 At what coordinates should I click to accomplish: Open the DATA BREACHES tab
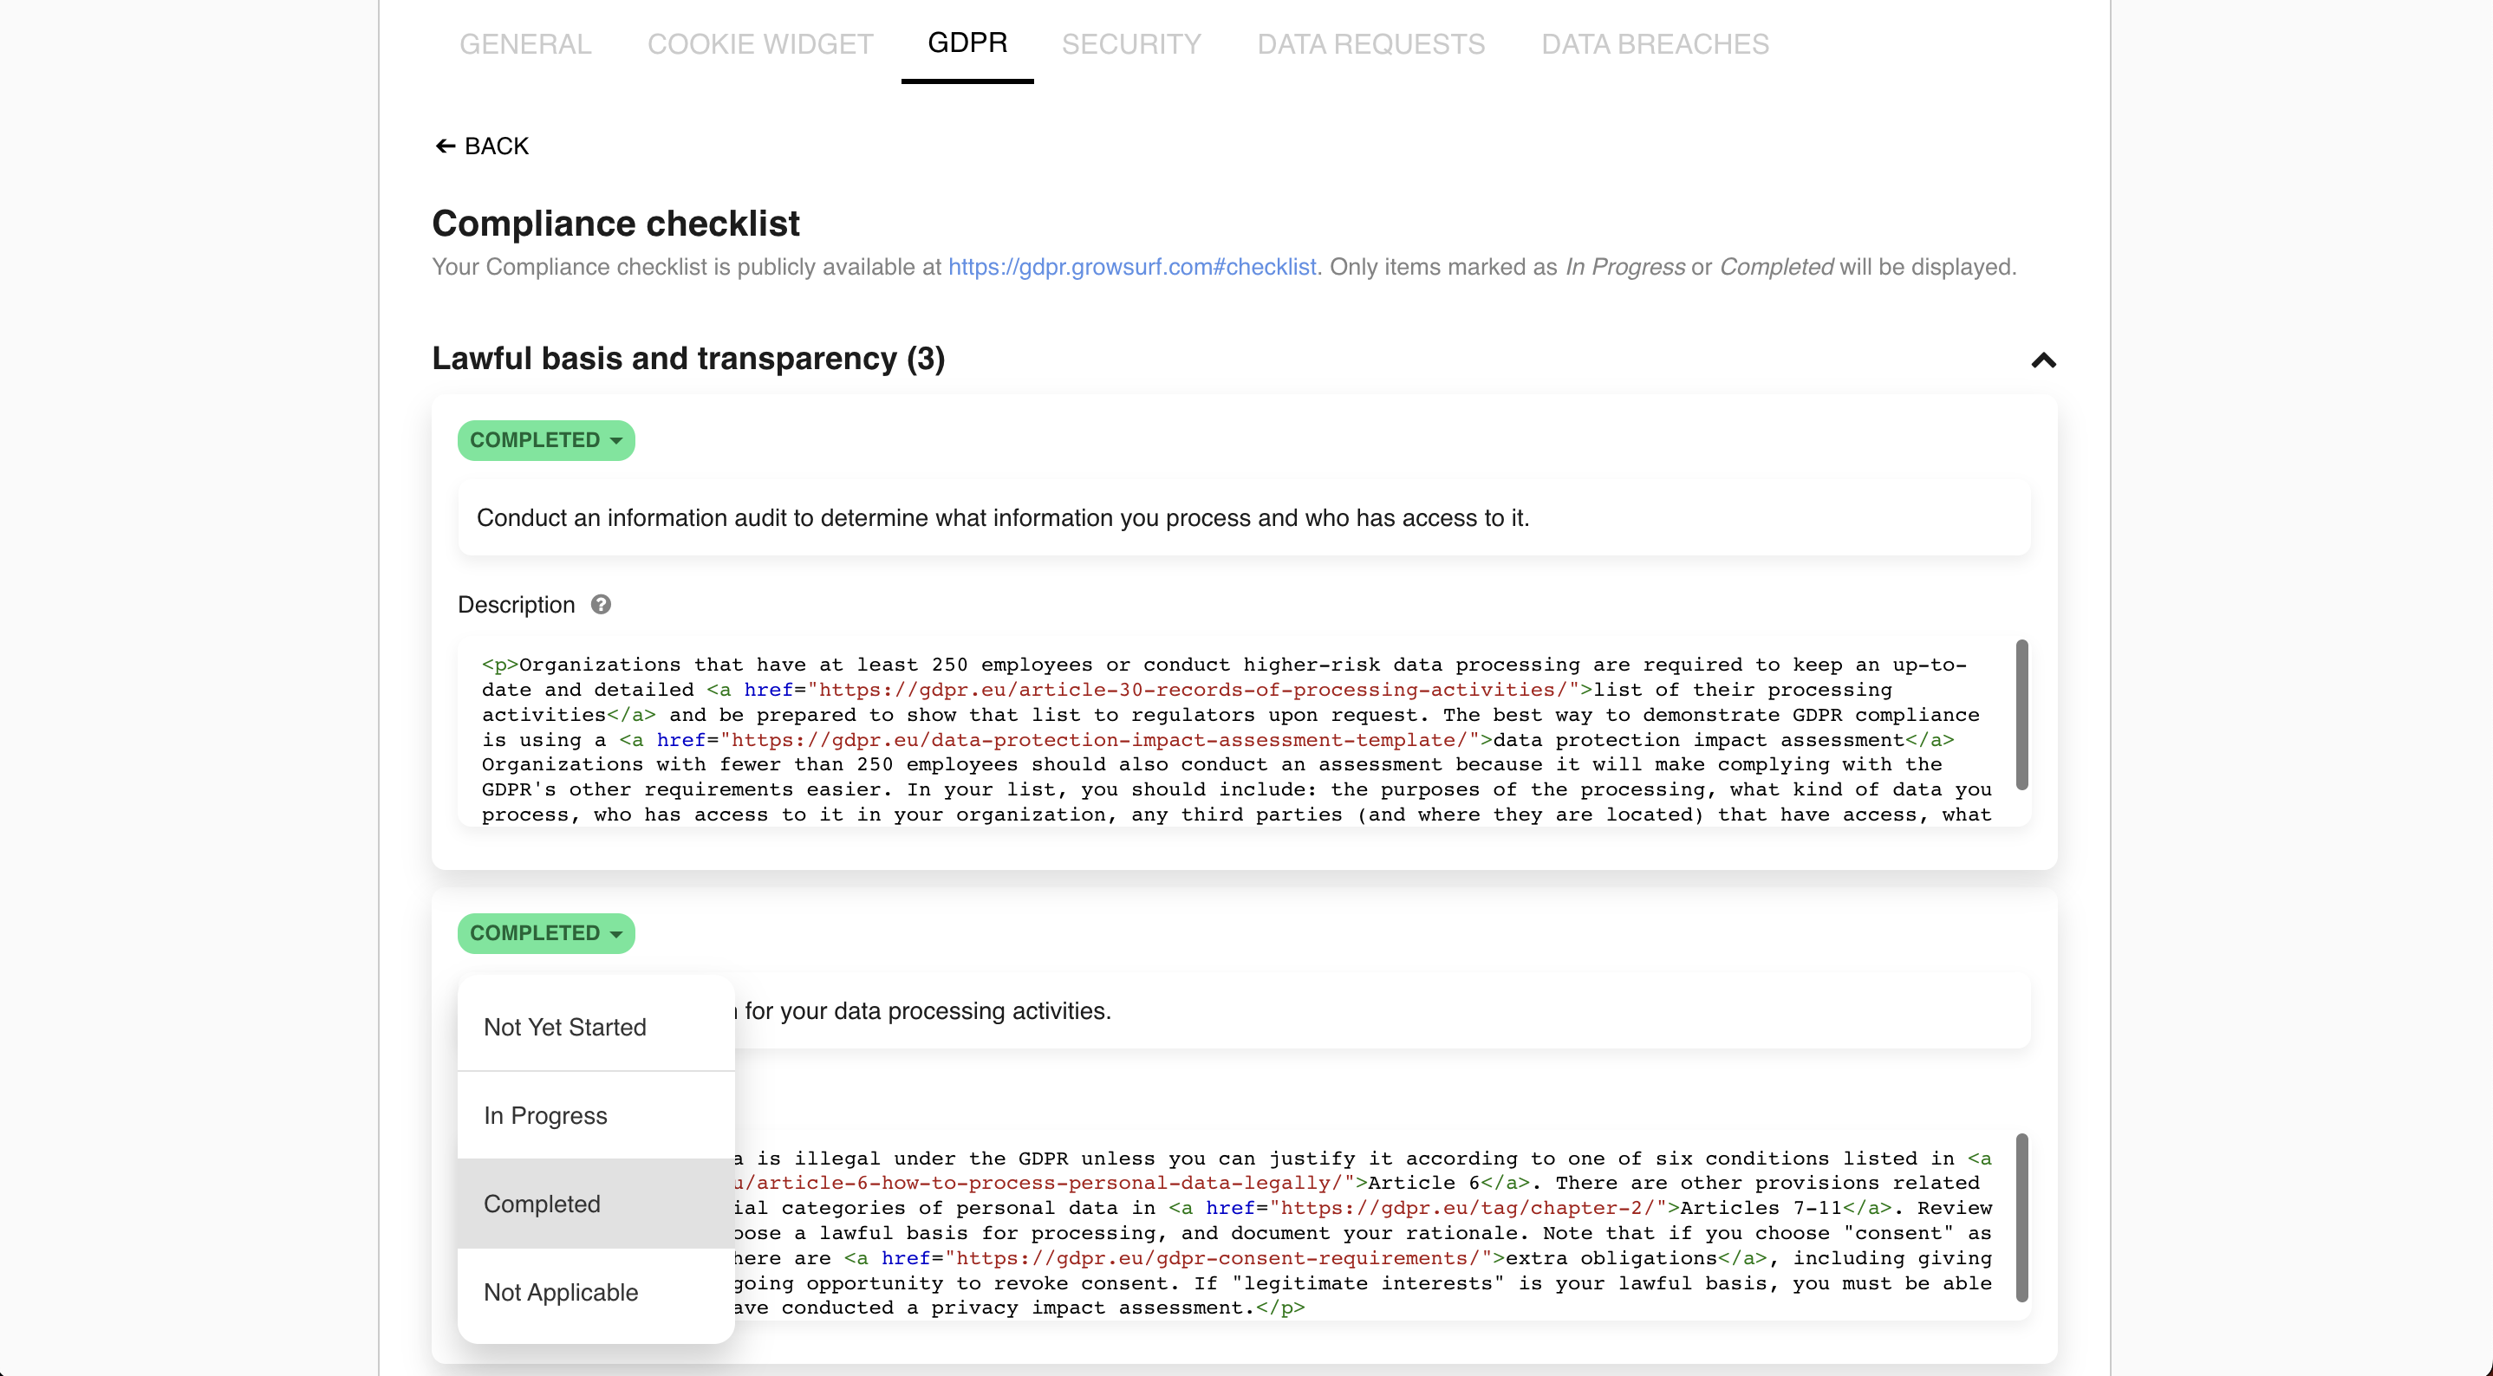(x=1655, y=43)
